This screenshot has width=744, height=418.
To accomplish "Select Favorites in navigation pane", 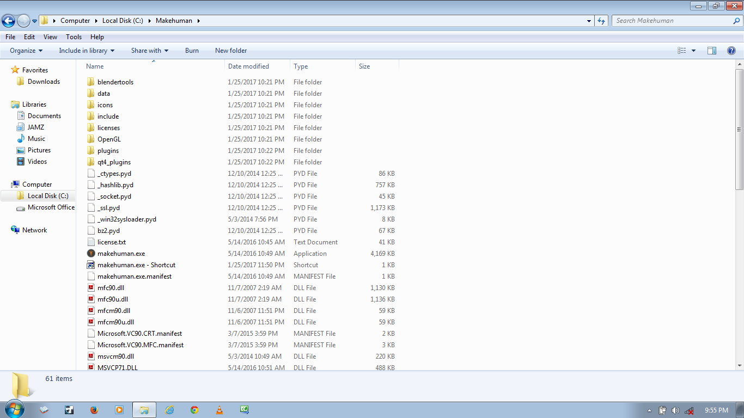I will point(35,70).
